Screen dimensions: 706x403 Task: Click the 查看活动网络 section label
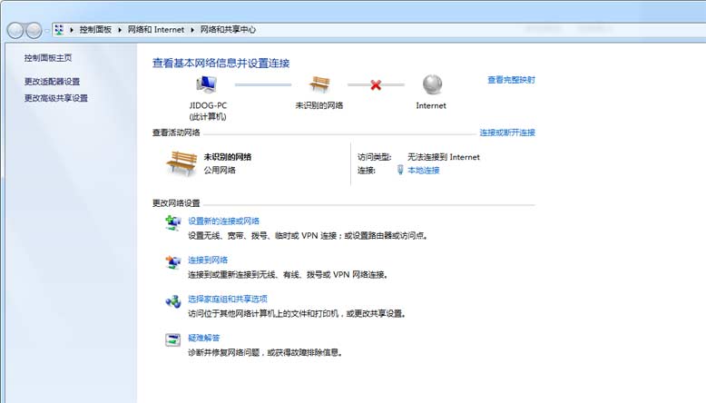[176, 133]
